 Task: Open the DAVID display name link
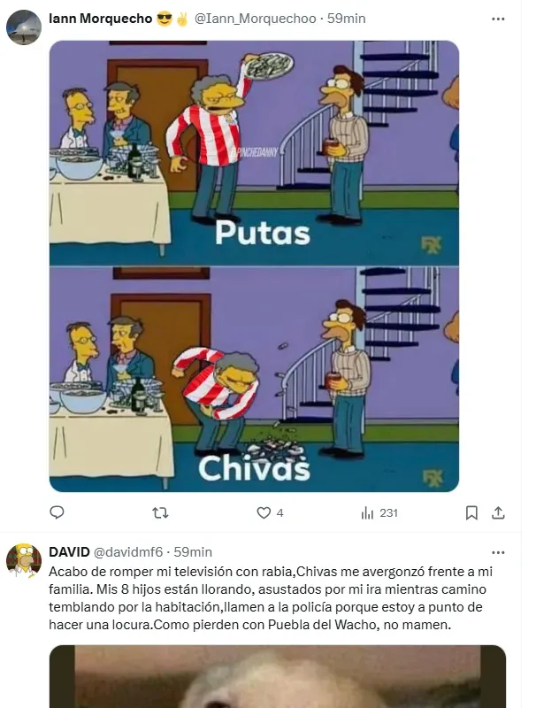pyautogui.click(x=69, y=552)
